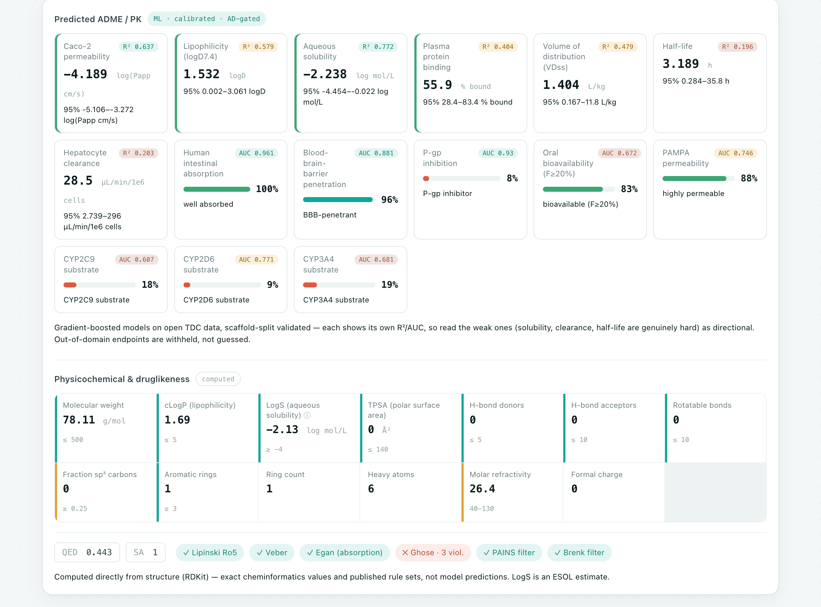Click the logD value 1.532
This screenshot has height=607, width=821.
[x=201, y=74]
